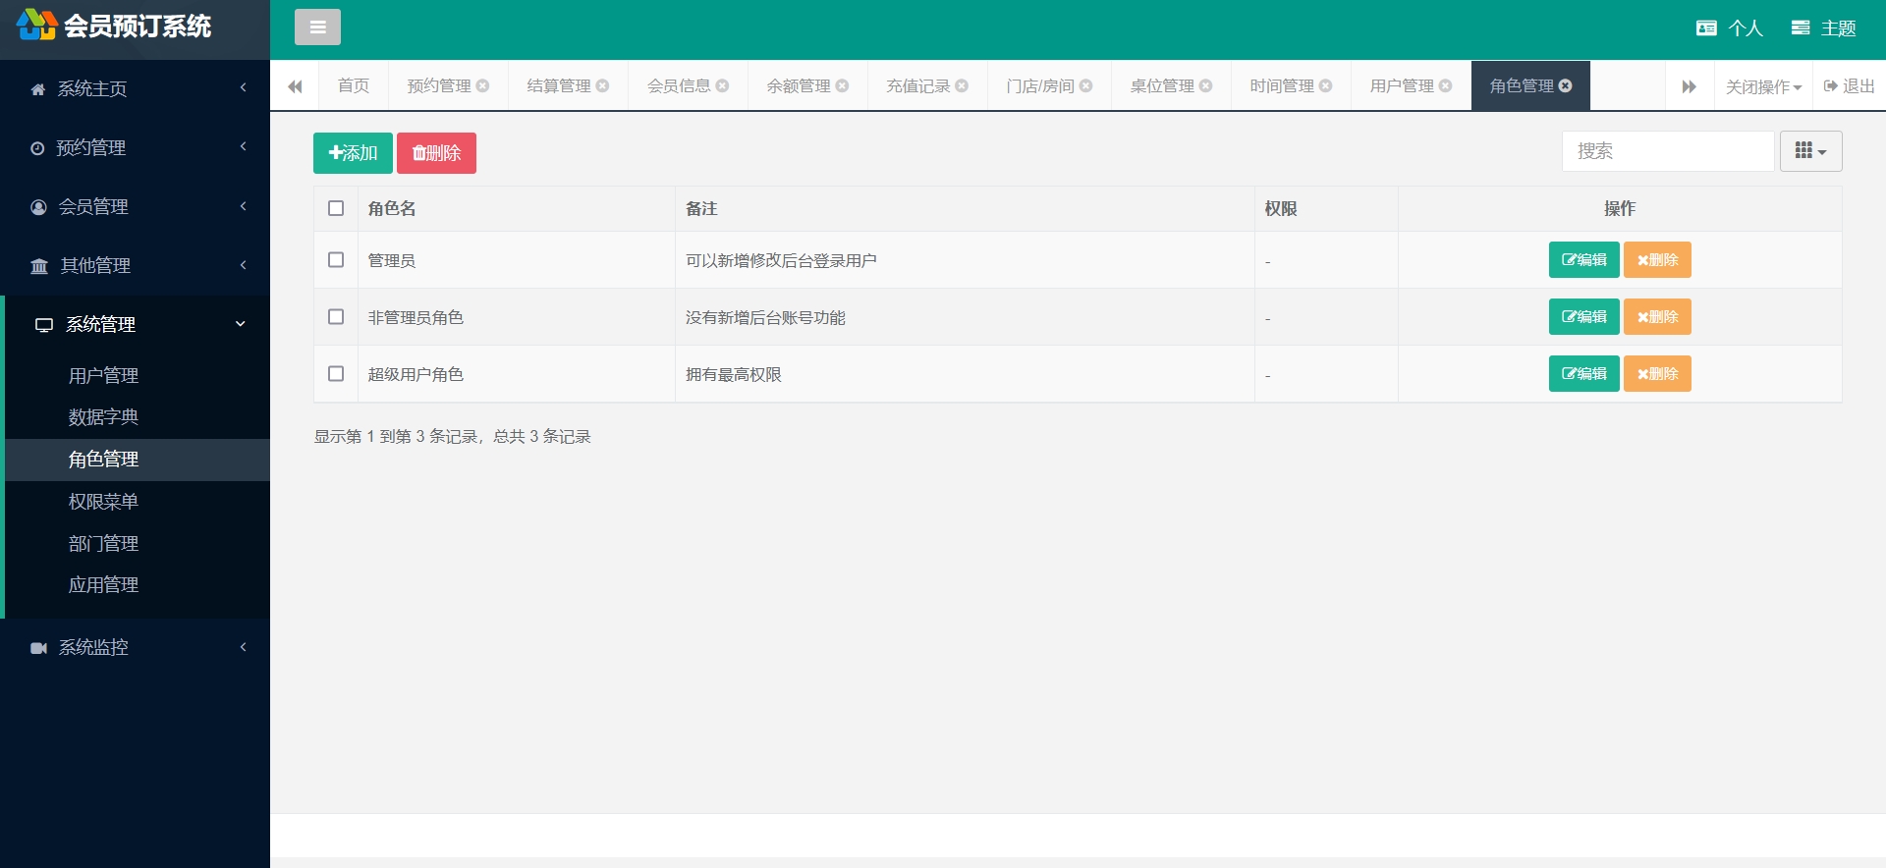This screenshot has height=868, width=1886.
Task: Toggle the sidebar hamburger menu button
Action: pos(317,27)
